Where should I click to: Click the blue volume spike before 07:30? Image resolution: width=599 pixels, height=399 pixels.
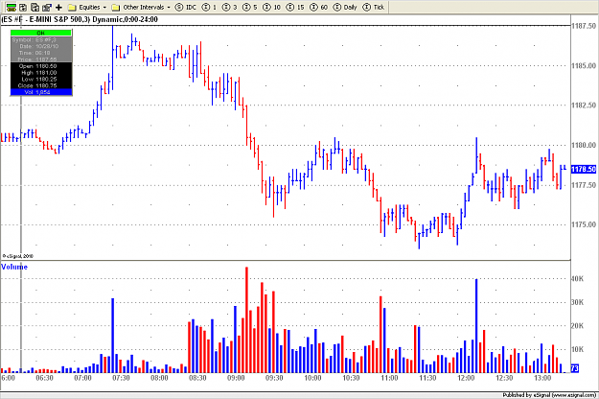tap(113, 336)
